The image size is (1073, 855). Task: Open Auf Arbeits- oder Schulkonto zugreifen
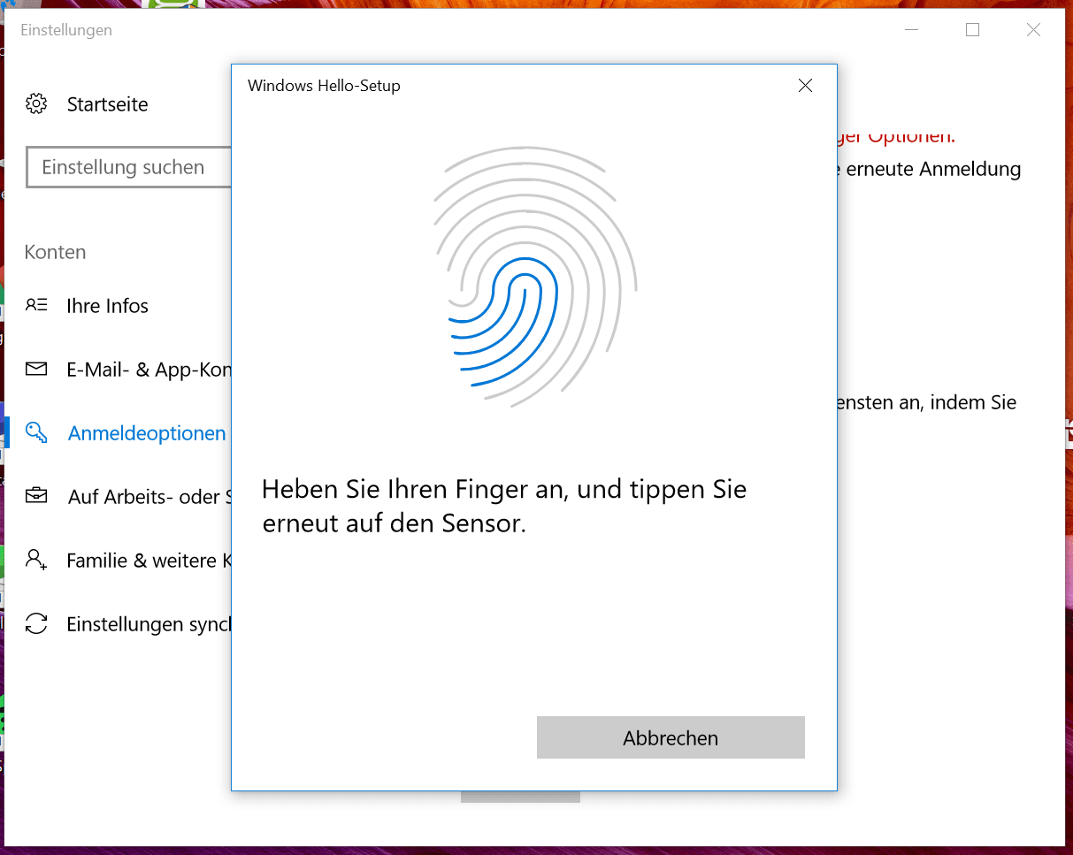[x=149, y=497]
